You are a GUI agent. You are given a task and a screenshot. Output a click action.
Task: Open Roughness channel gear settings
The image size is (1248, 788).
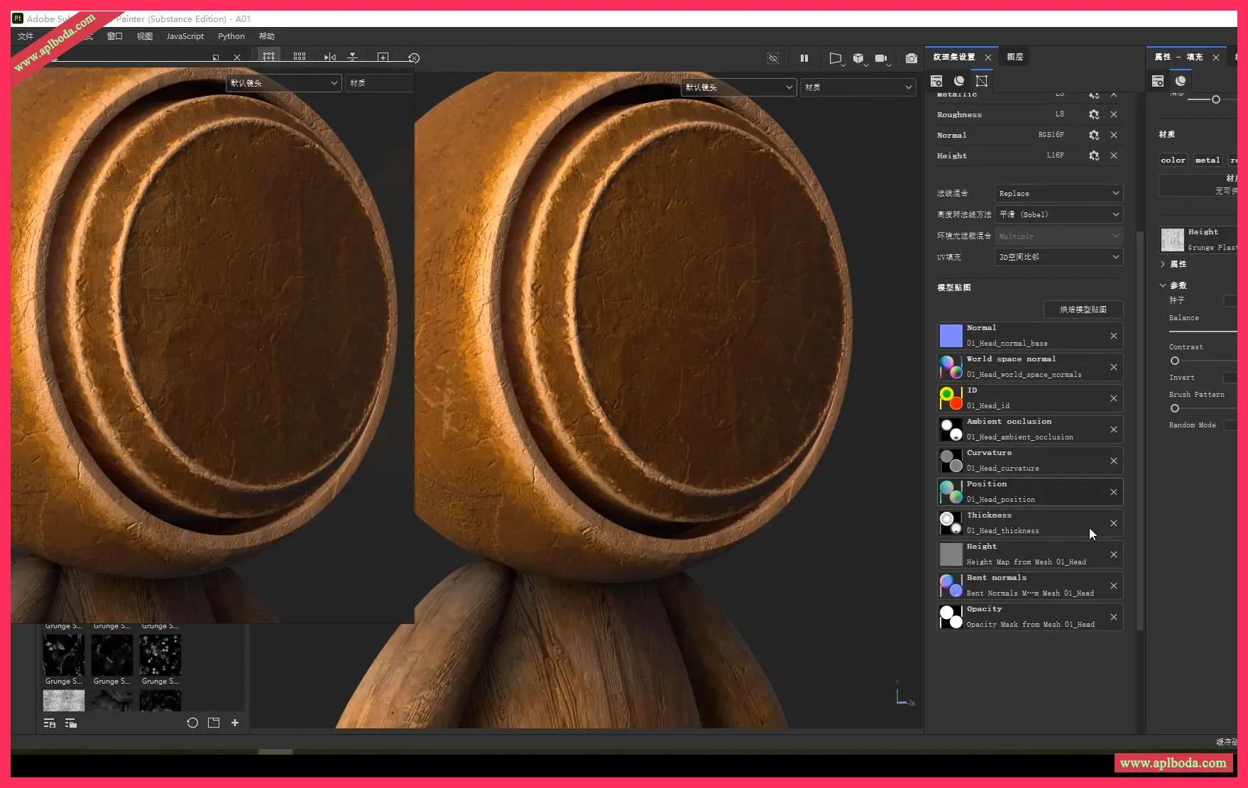pos(1094,114)
